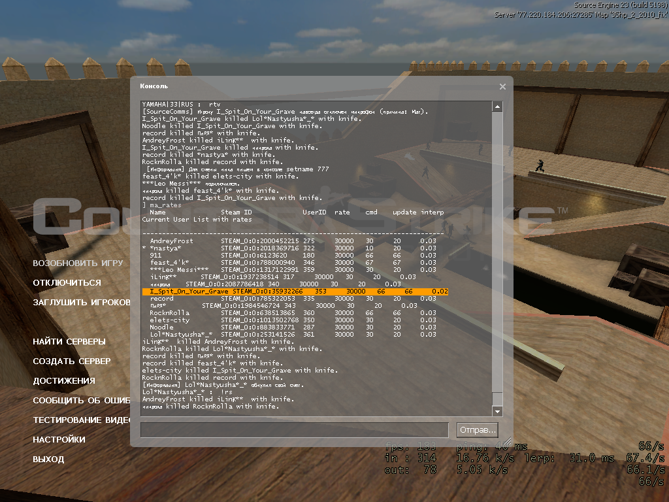Click 'Lol*Nastyusha*_* : !rs' chat line
The width and height of the screenshot is (669, 502).
[188, 392]
